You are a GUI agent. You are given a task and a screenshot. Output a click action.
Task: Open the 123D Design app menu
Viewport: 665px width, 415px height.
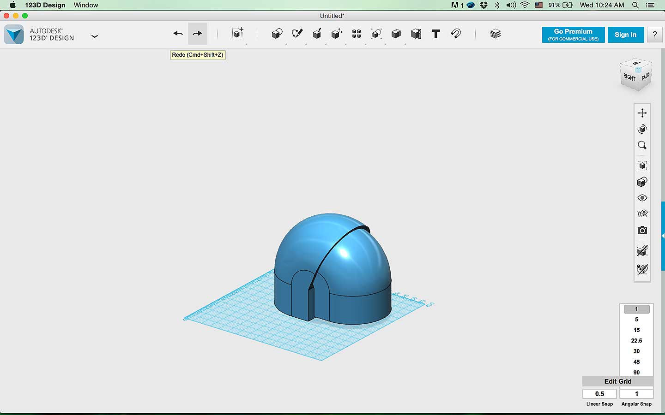click(x=45, y=5)
